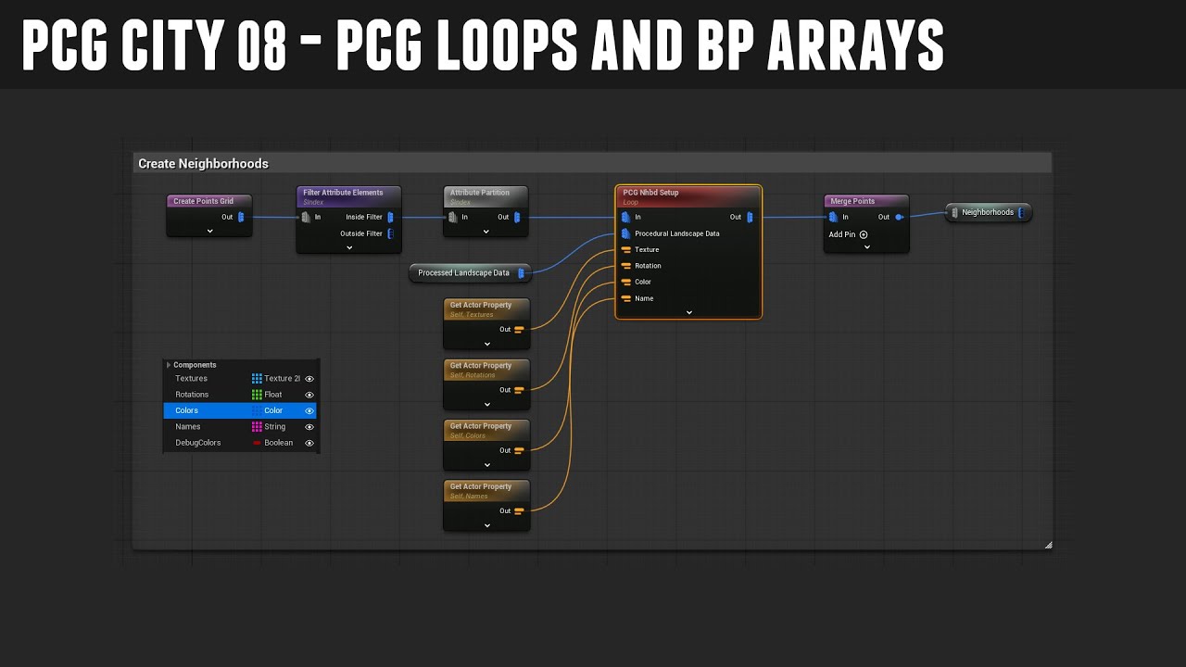Select the Textures variable row
The height and width of the screenshot is (667, 1186).
[x=241, y=378]
